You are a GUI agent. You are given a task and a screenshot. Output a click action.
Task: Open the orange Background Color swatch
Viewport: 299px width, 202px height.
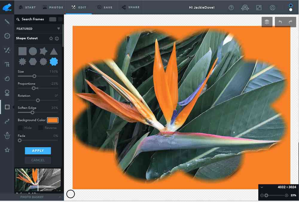(53, 120)
